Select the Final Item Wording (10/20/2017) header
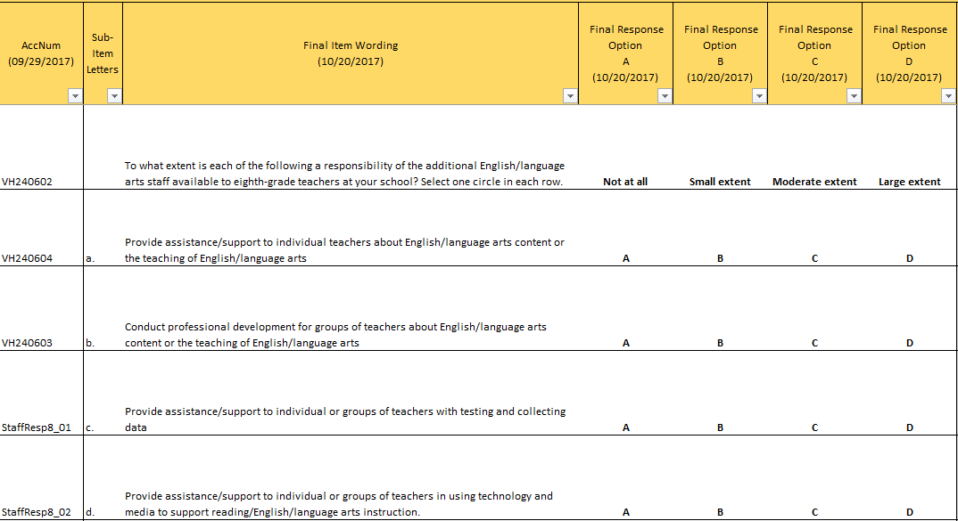Screen dimensions: 958x521 351,53
